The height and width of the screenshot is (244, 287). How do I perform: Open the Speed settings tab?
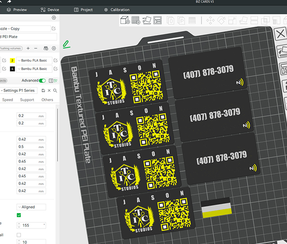coord(8,100)
